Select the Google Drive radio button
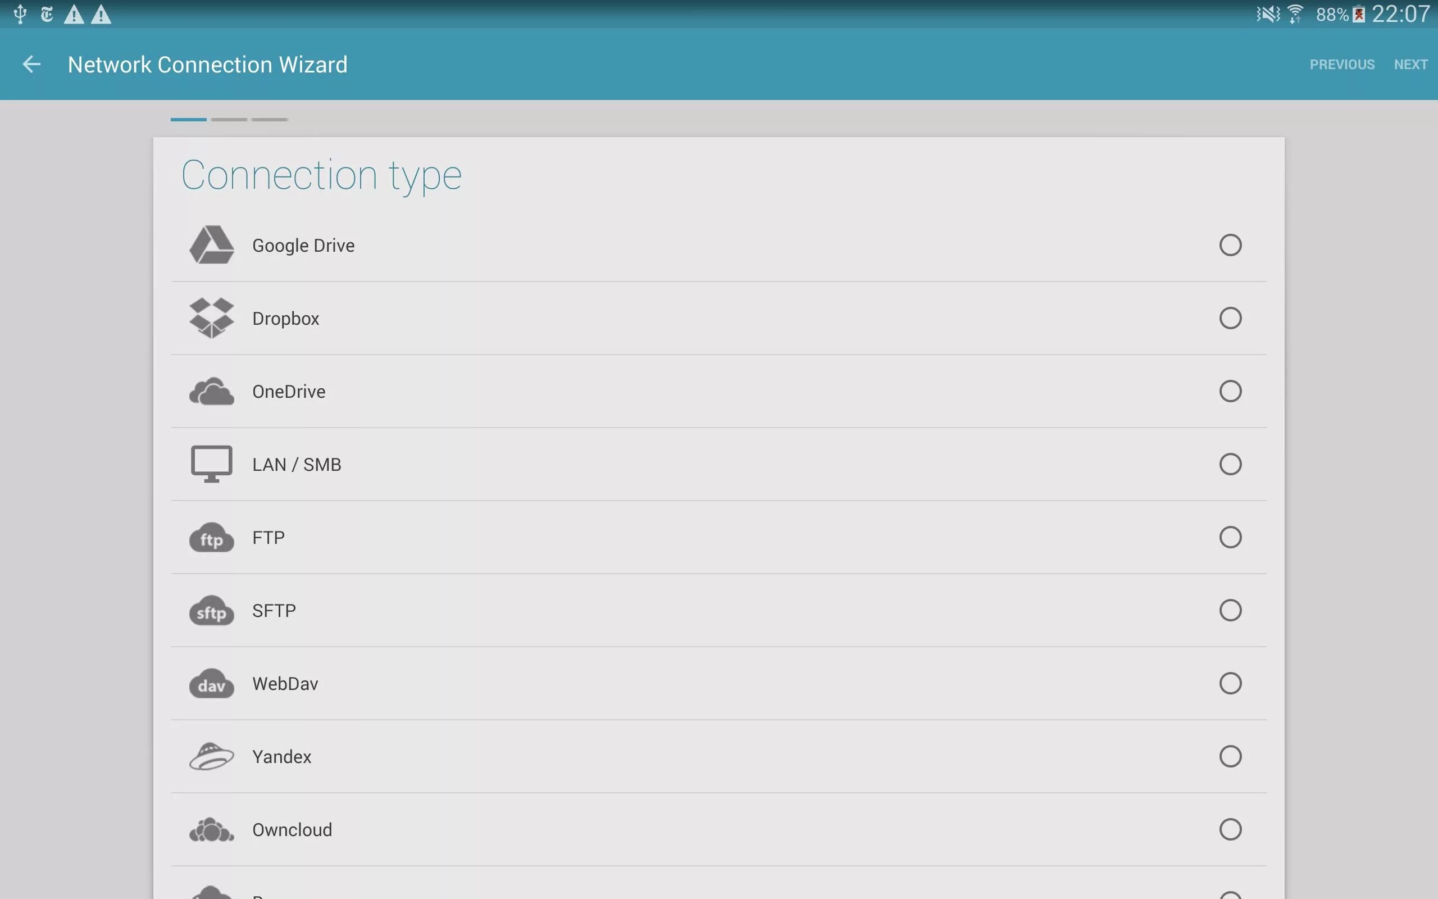Screen dimensions: 1438x899 click(1230, 245)
